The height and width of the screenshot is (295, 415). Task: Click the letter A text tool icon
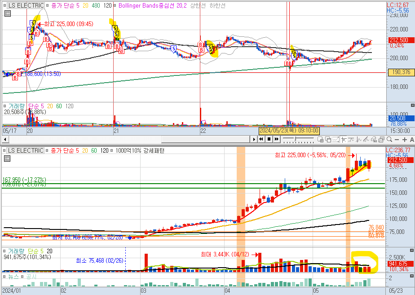click(411, 140)
